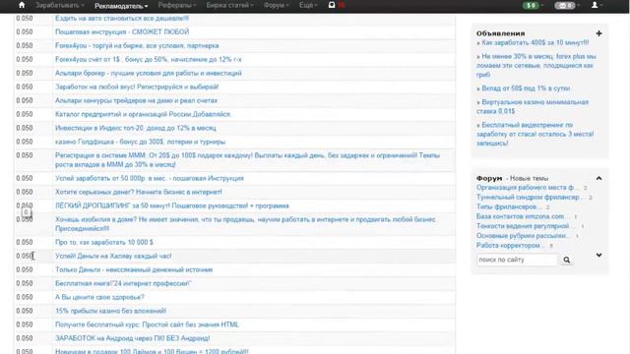
Task: Open forum topic 'База контактов wmzona.com'
Action: 523,216
